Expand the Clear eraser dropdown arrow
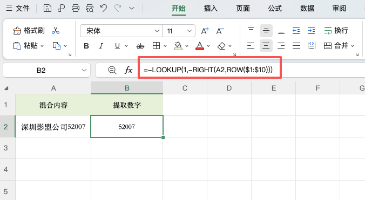Viewport: 365px width, 200px height. (230, 46)
